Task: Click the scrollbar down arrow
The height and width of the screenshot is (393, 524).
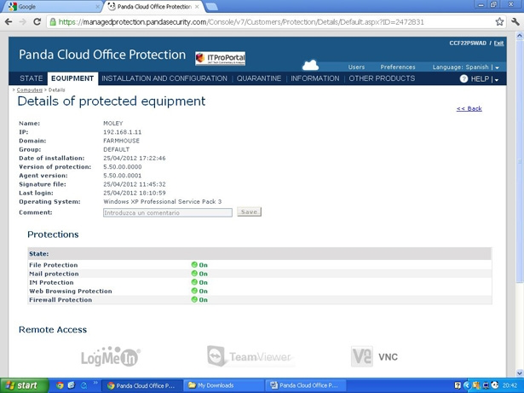Action: click(x=520, y=373)
